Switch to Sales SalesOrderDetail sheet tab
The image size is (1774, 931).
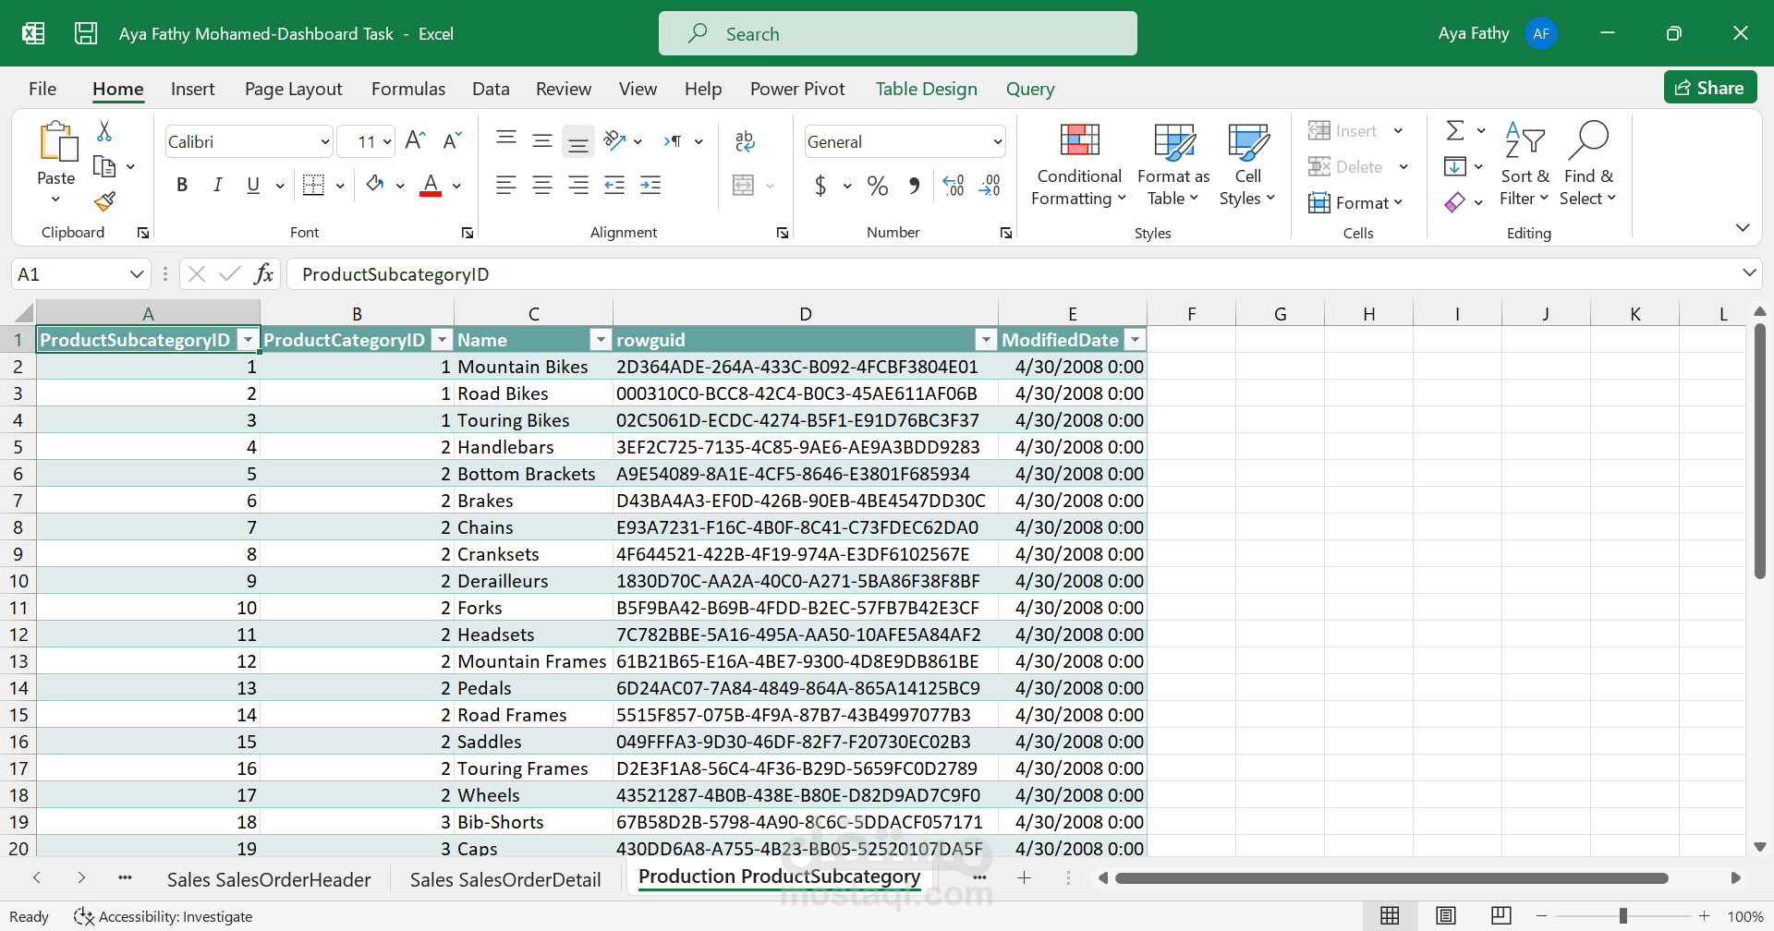pos(505,879)
